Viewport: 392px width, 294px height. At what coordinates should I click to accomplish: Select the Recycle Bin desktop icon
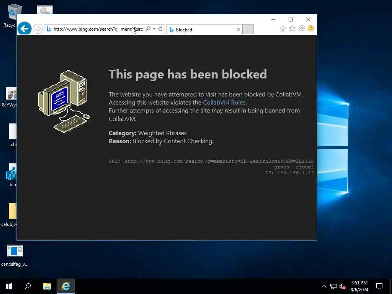click(x=10, y=15)
